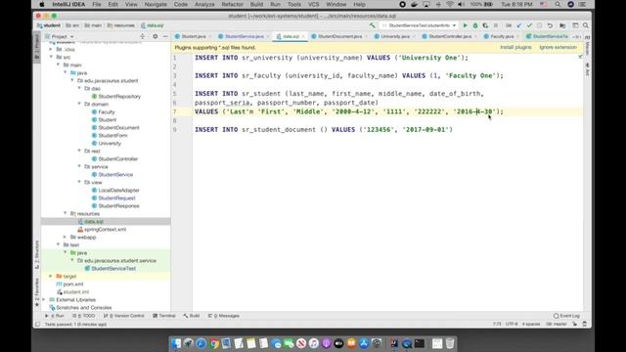Open the VCS menu

pyautogui.click(x=313, y=4)
